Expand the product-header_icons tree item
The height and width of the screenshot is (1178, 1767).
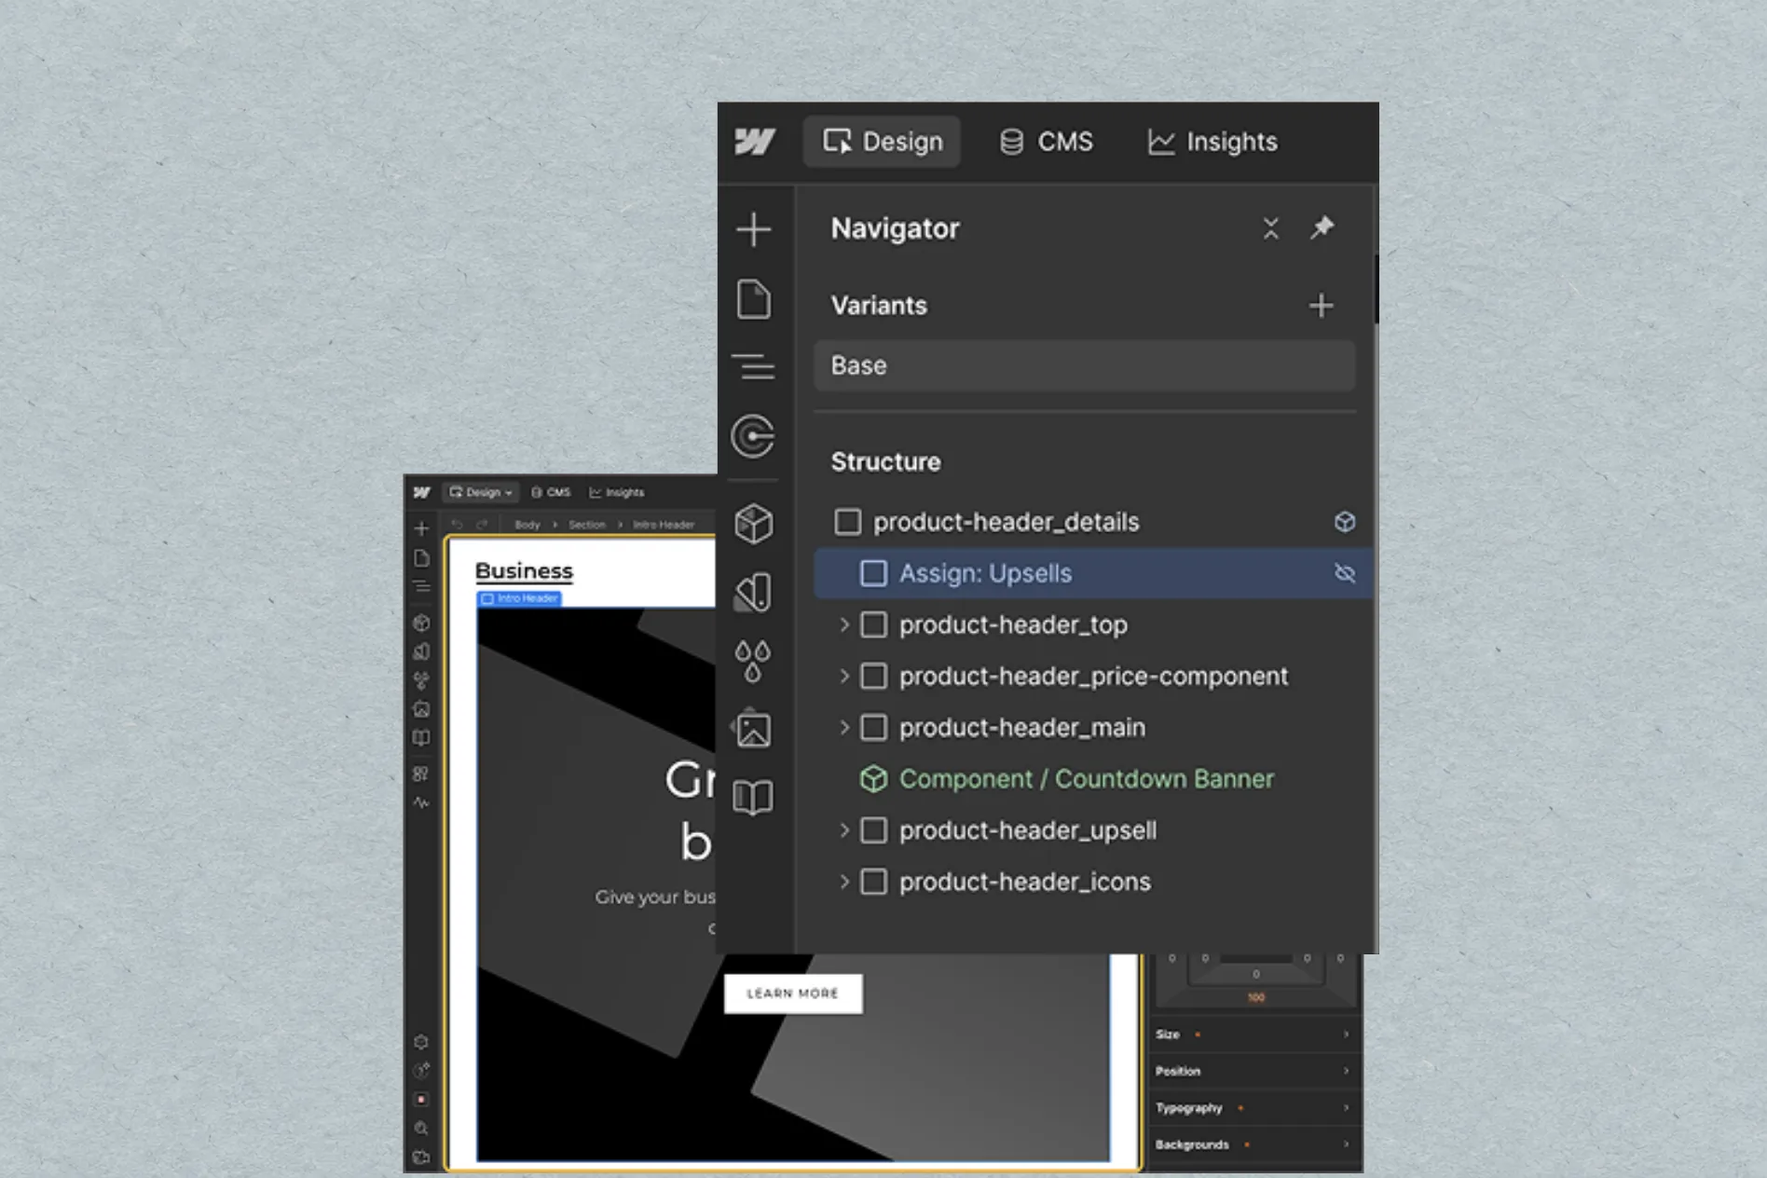[x=844, y=881]
